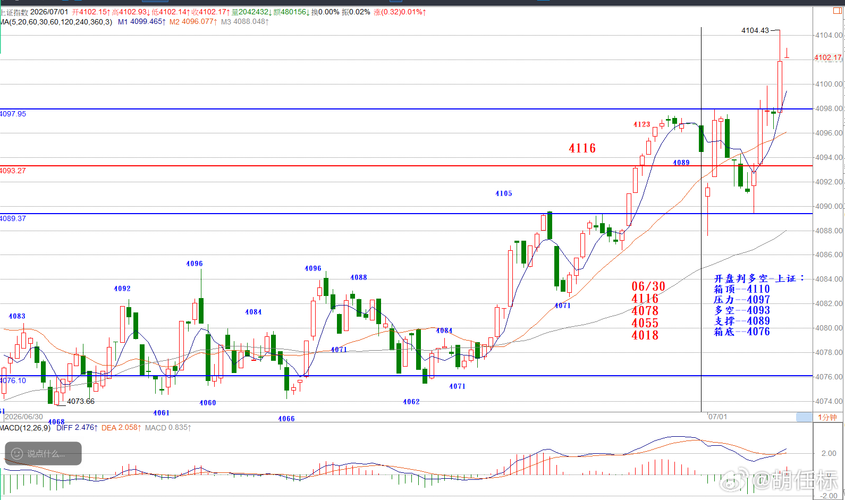Screen dimensions: 845x500
Task: Select the 压力--4097 annotation
Action: [x=742, y=300]
